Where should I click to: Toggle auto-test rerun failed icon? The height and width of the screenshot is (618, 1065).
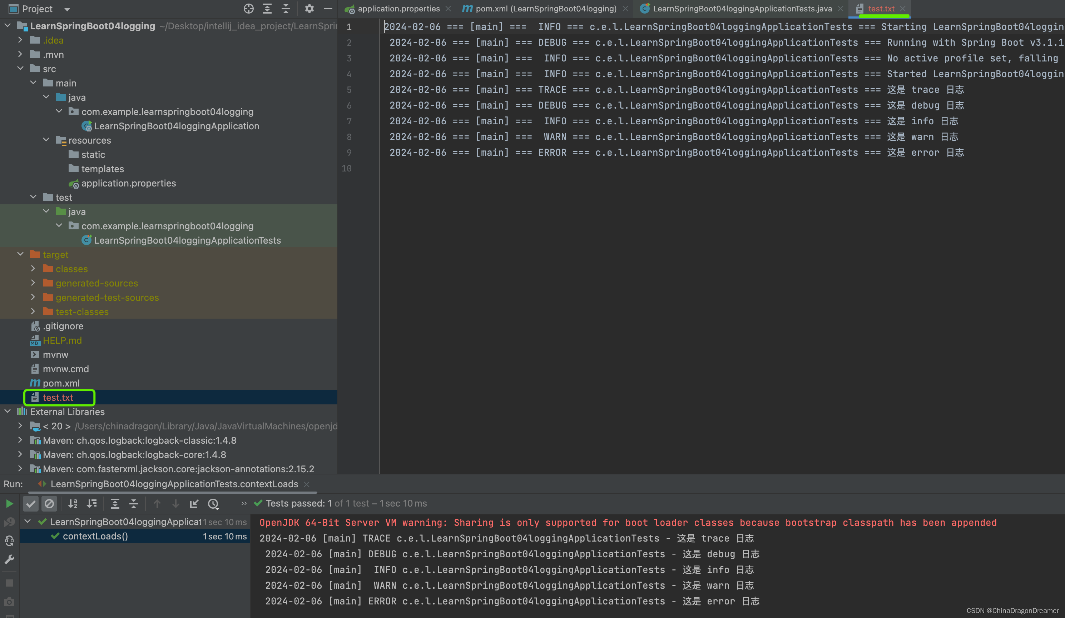(x=9, y=541)
